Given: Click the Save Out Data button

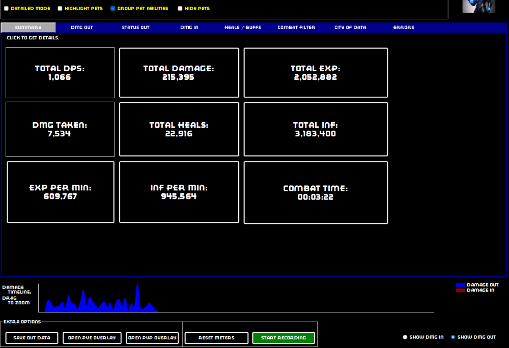Looking at the screenshot, I should click(32, 338).
